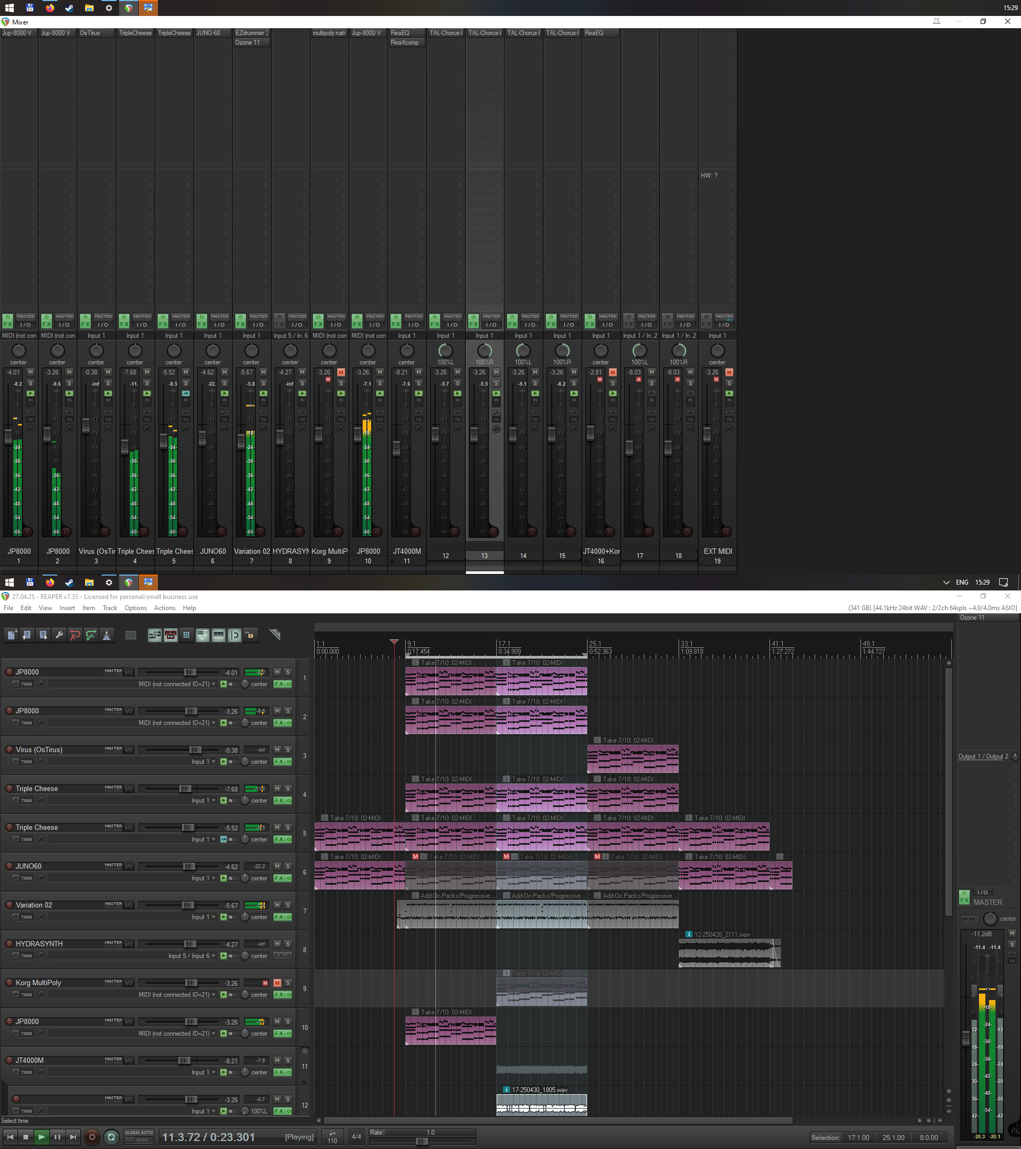The width and height of the screenshot is (1021, 1149).
Task: Open the Actions menu
Action: pyautogui.click(x=165, y=608)
